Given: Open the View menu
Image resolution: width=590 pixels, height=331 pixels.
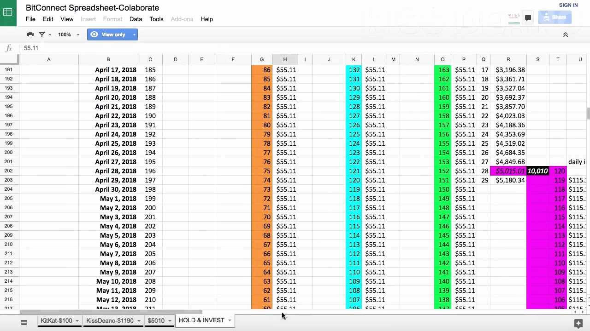Looking at the screenshot, I should pos(67,19).
